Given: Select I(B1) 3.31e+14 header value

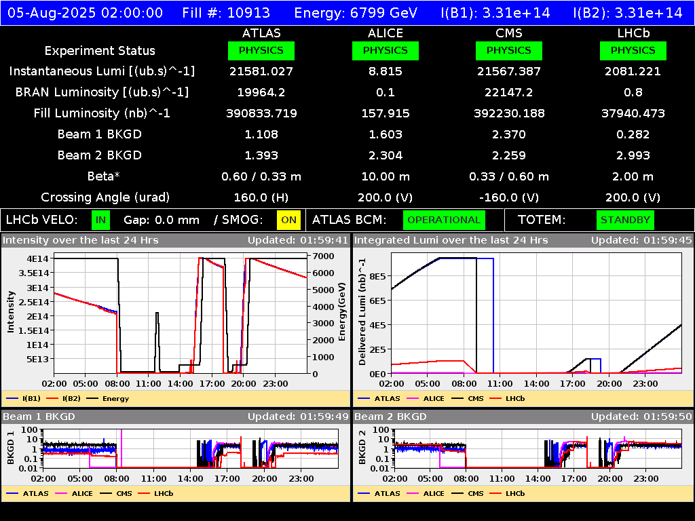Looking at the screenshot, I should coord(495,13).
